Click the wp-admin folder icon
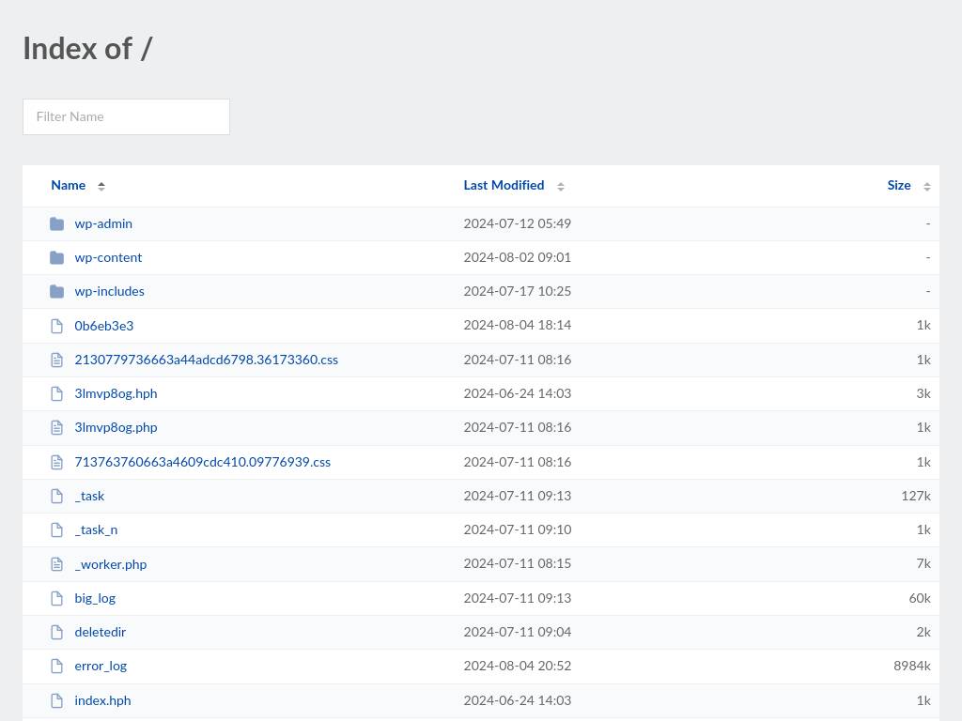Image resolution: width=962 pixels, height=721 pixels. click(x=57, y=223)
